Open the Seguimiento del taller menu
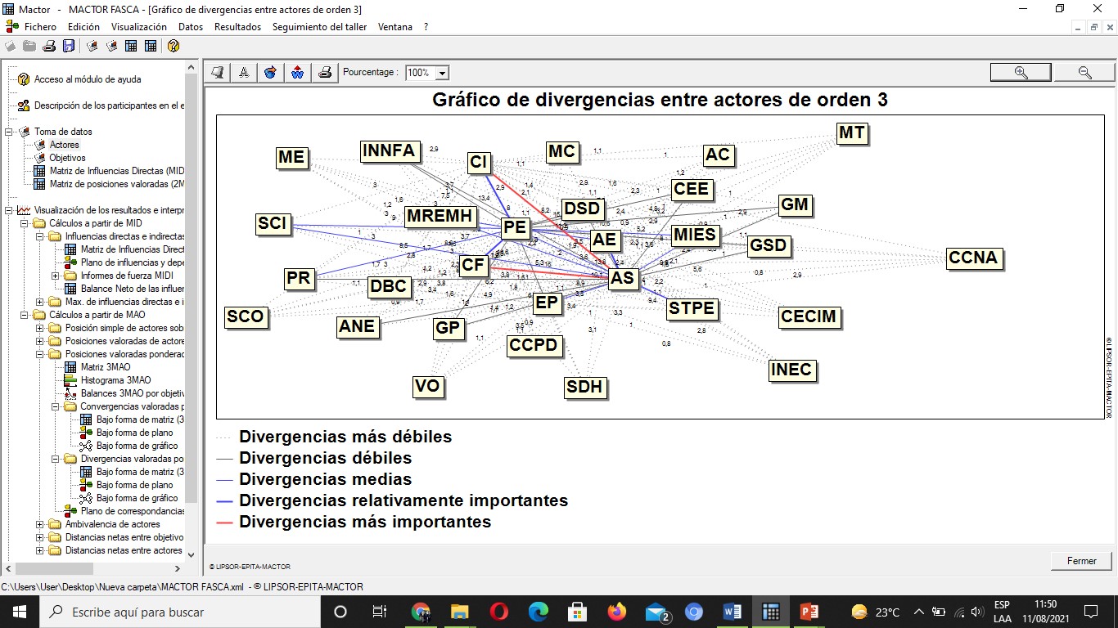 click(319, 27)
